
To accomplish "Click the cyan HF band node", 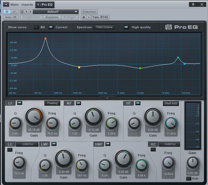I will click(184, 64).
